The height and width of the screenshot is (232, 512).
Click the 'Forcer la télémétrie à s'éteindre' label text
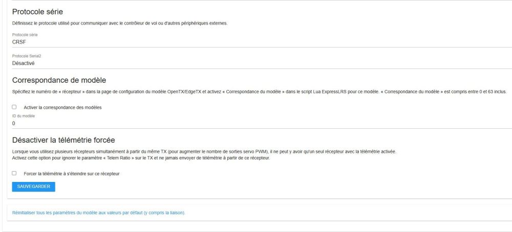click(72, 174)
